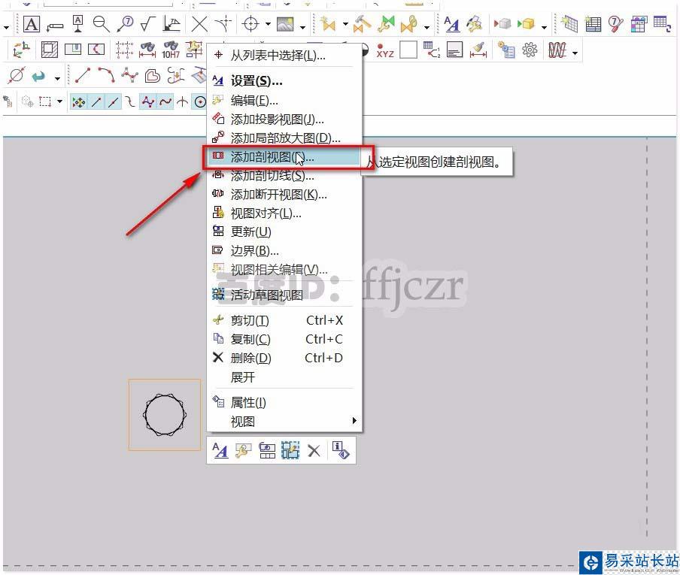Select the dimension binoculars measure icon
The height and width of the screenshot is (575, 680).
pos(147,50)
